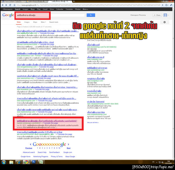Open the nongtokyo ad title link

[96, 79]
